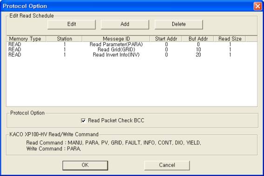
Task: Toggle Read Packet Check BCC checkbox
Action: pyautogui.click(x=83, y=121)
